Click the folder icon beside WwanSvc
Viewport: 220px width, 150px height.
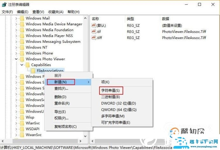point(22,135)
